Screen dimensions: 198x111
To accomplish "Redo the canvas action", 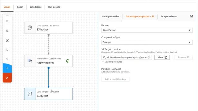I will (7, 59).
